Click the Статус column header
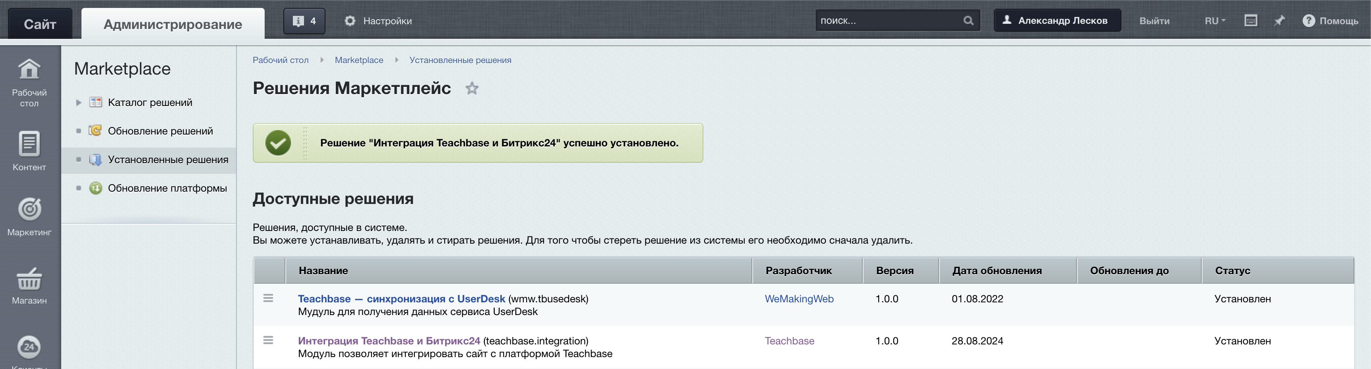Image resolution: width=1371 pixels, height=369 pixels. 1278,271
